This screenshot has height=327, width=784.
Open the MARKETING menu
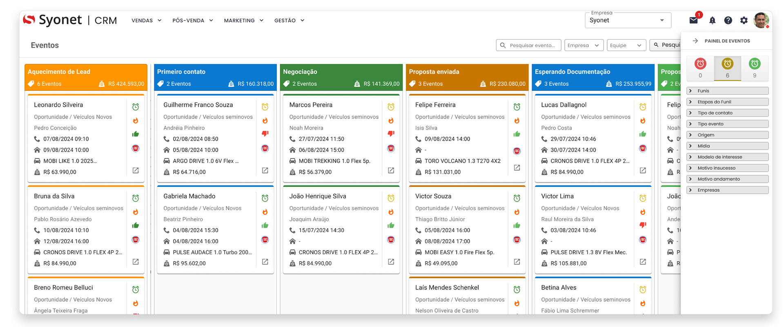coord(243,20)
